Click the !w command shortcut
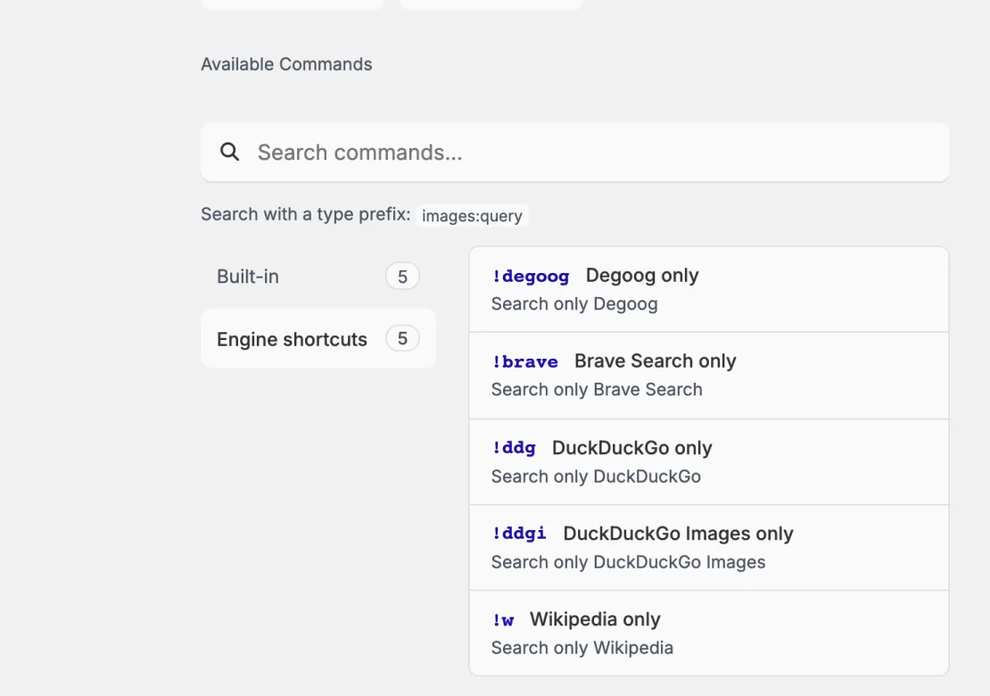This screenshot has width=990, height=696. click(503, 620)
